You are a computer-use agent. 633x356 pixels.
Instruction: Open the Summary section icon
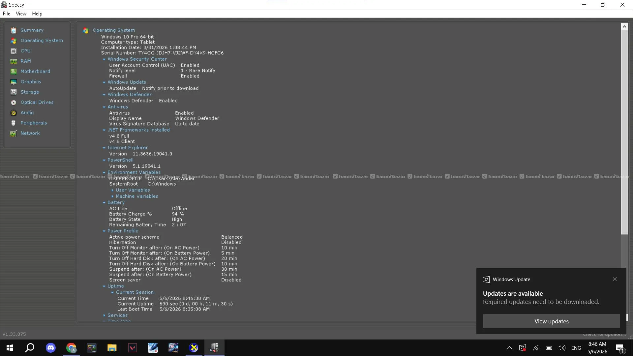[x=14, y=30]
